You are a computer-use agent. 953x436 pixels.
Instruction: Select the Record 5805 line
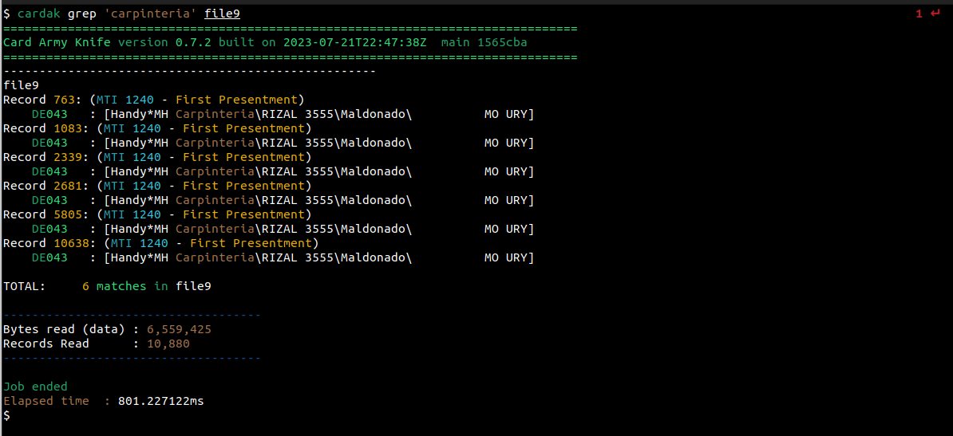coord(157,214)
